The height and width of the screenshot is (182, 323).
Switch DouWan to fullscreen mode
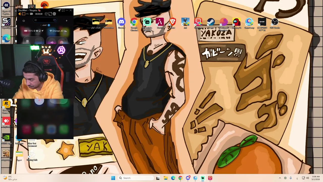(x=63, y=10)
